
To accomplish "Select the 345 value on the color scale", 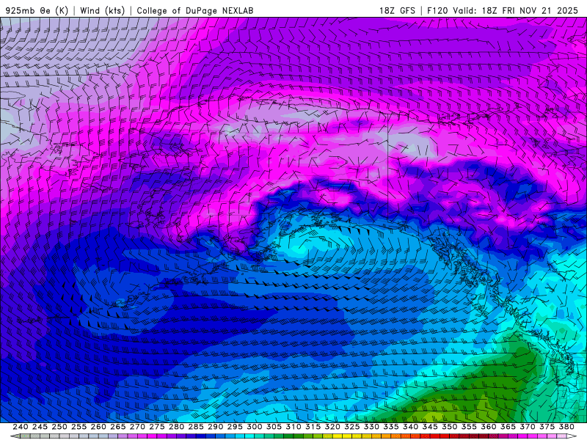I will point(430,427).
